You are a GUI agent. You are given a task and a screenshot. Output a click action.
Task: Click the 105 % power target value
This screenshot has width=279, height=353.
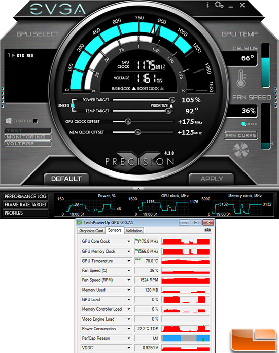(191, 100)
